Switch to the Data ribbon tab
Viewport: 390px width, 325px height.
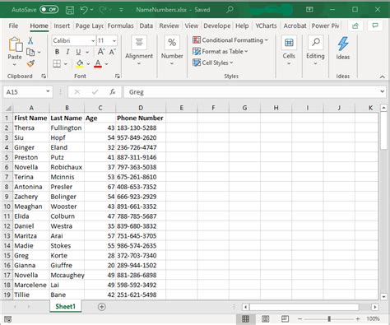pos(146,26)
